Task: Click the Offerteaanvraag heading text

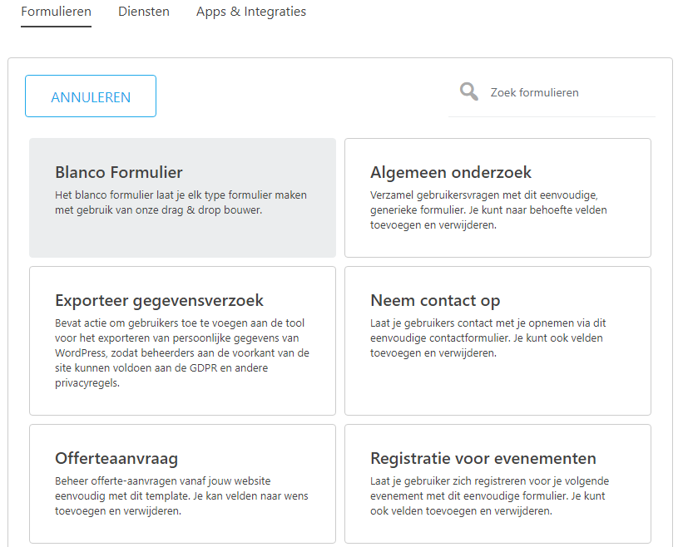Action: [x=116, y=458]
